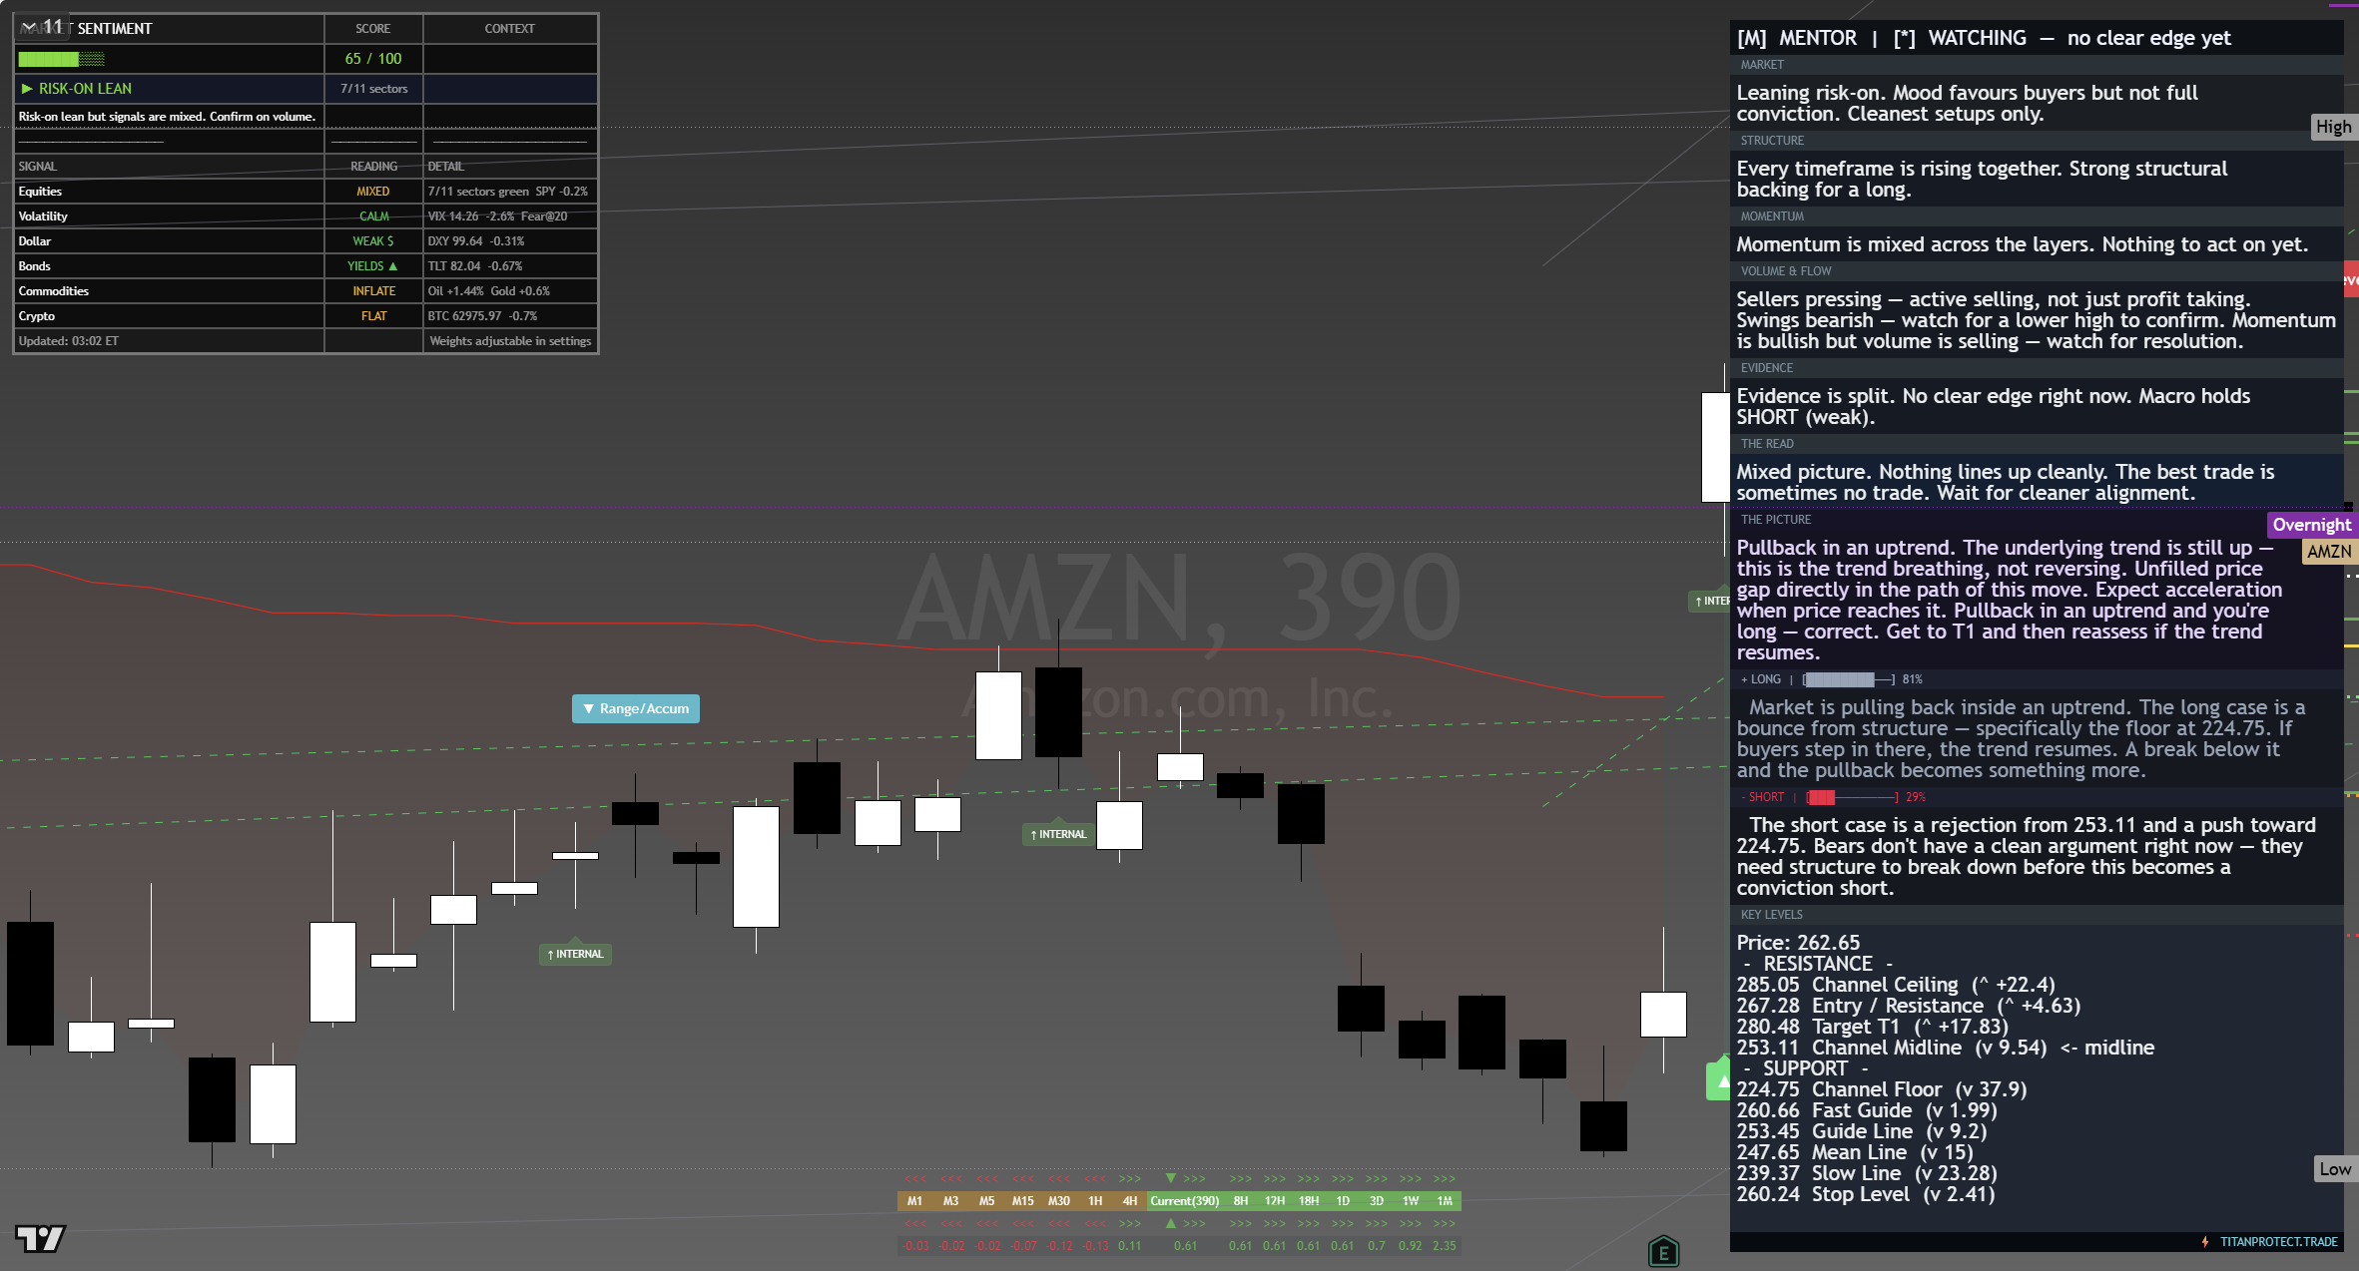The height and width of the screenshot is (1271, 2359).
Task: Click the Volatility CALM reading
Action: point(374,216)
